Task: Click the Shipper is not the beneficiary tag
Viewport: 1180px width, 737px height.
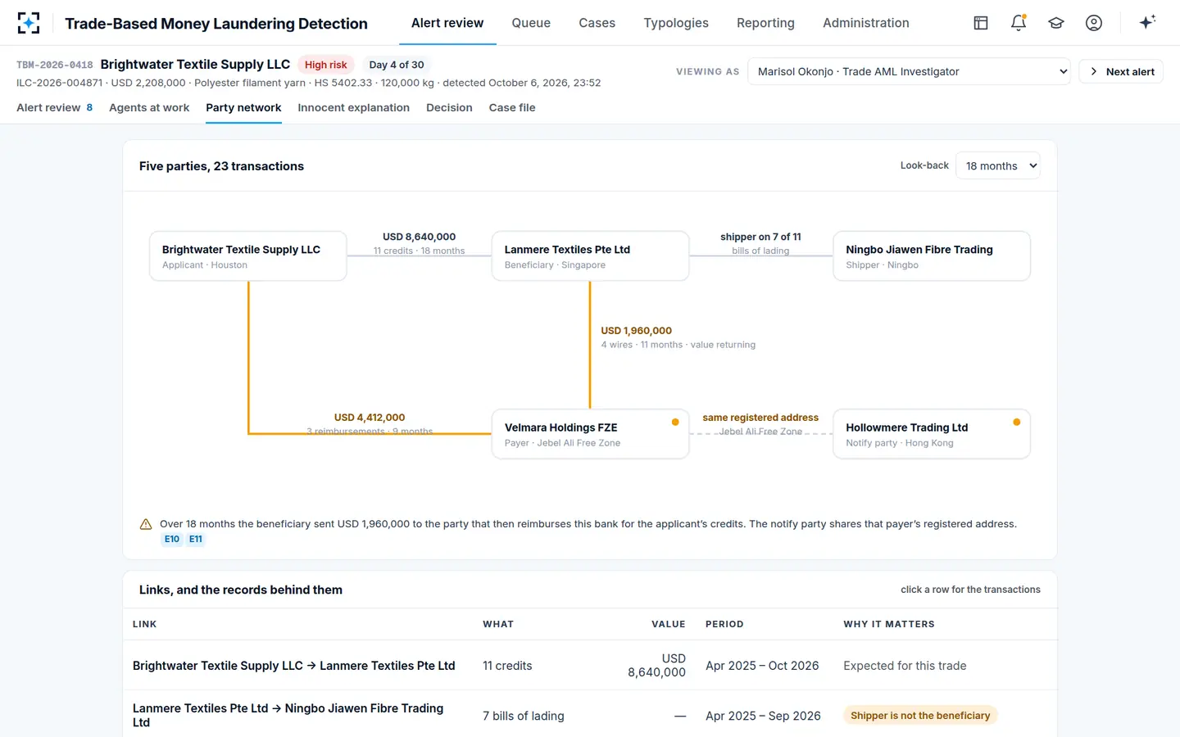Action: point(920,716)
